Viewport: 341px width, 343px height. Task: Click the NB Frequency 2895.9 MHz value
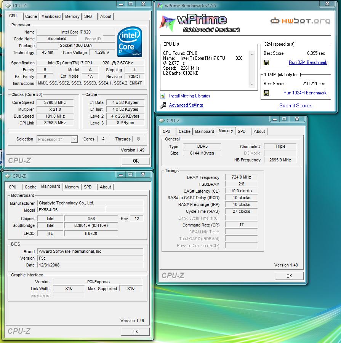pos(280,160)
